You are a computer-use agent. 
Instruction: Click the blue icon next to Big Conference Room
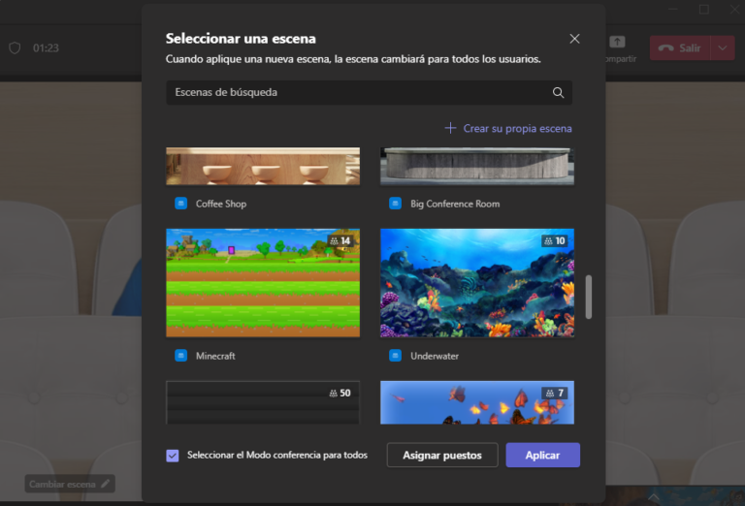point(396,204)
